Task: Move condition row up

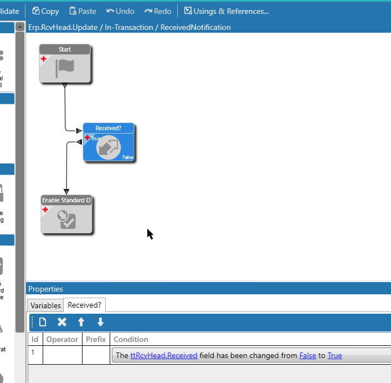Action: [81, 322]
